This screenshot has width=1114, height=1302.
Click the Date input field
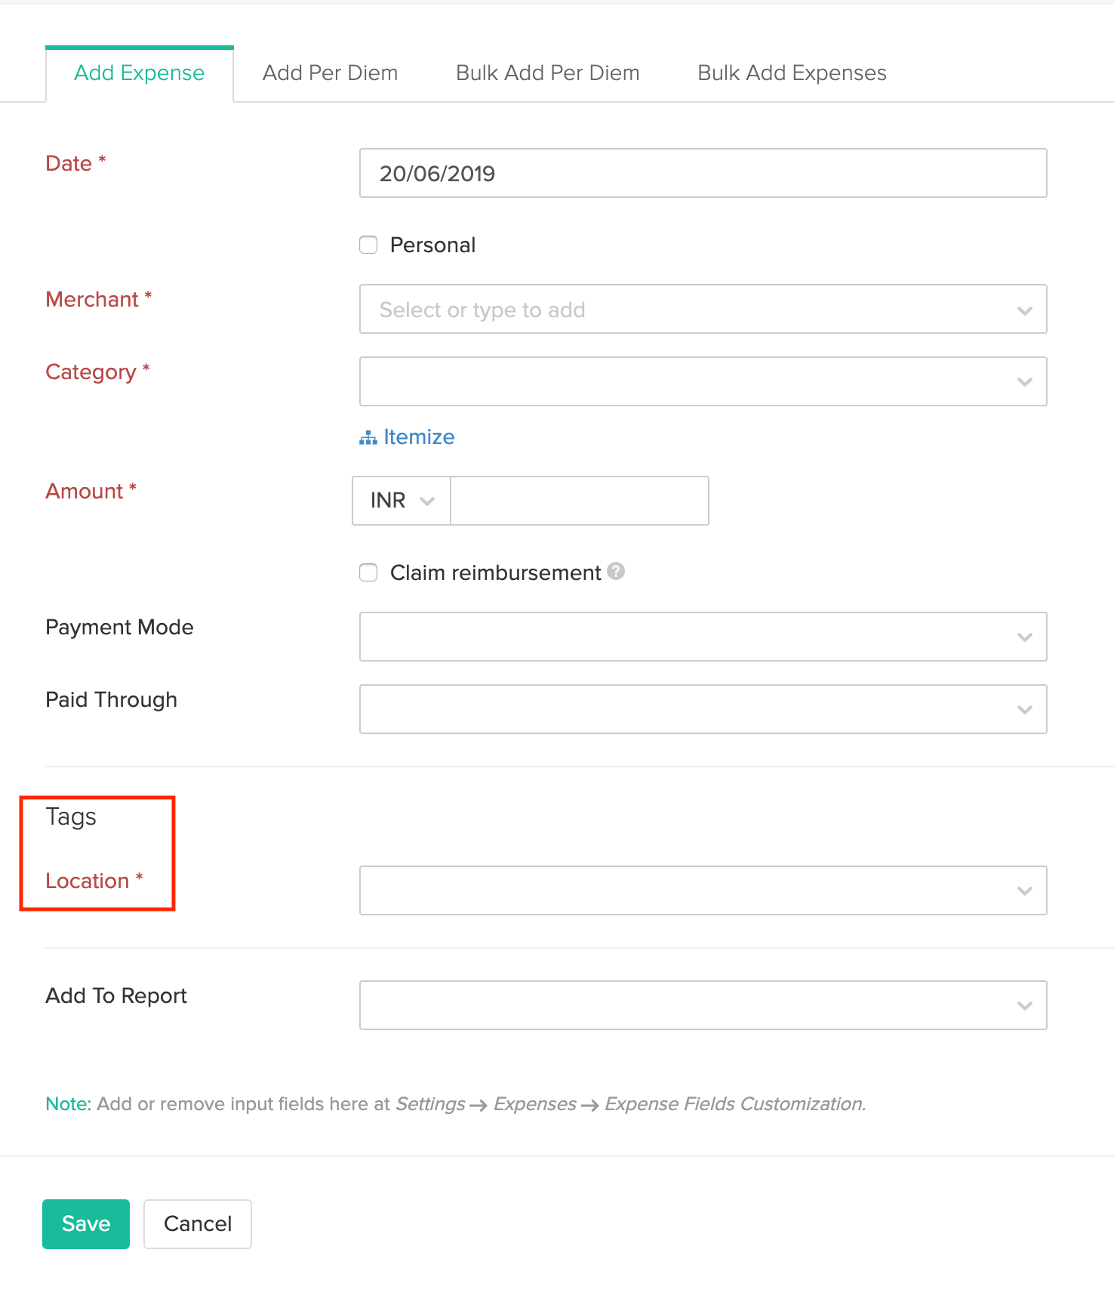point(703,173)
